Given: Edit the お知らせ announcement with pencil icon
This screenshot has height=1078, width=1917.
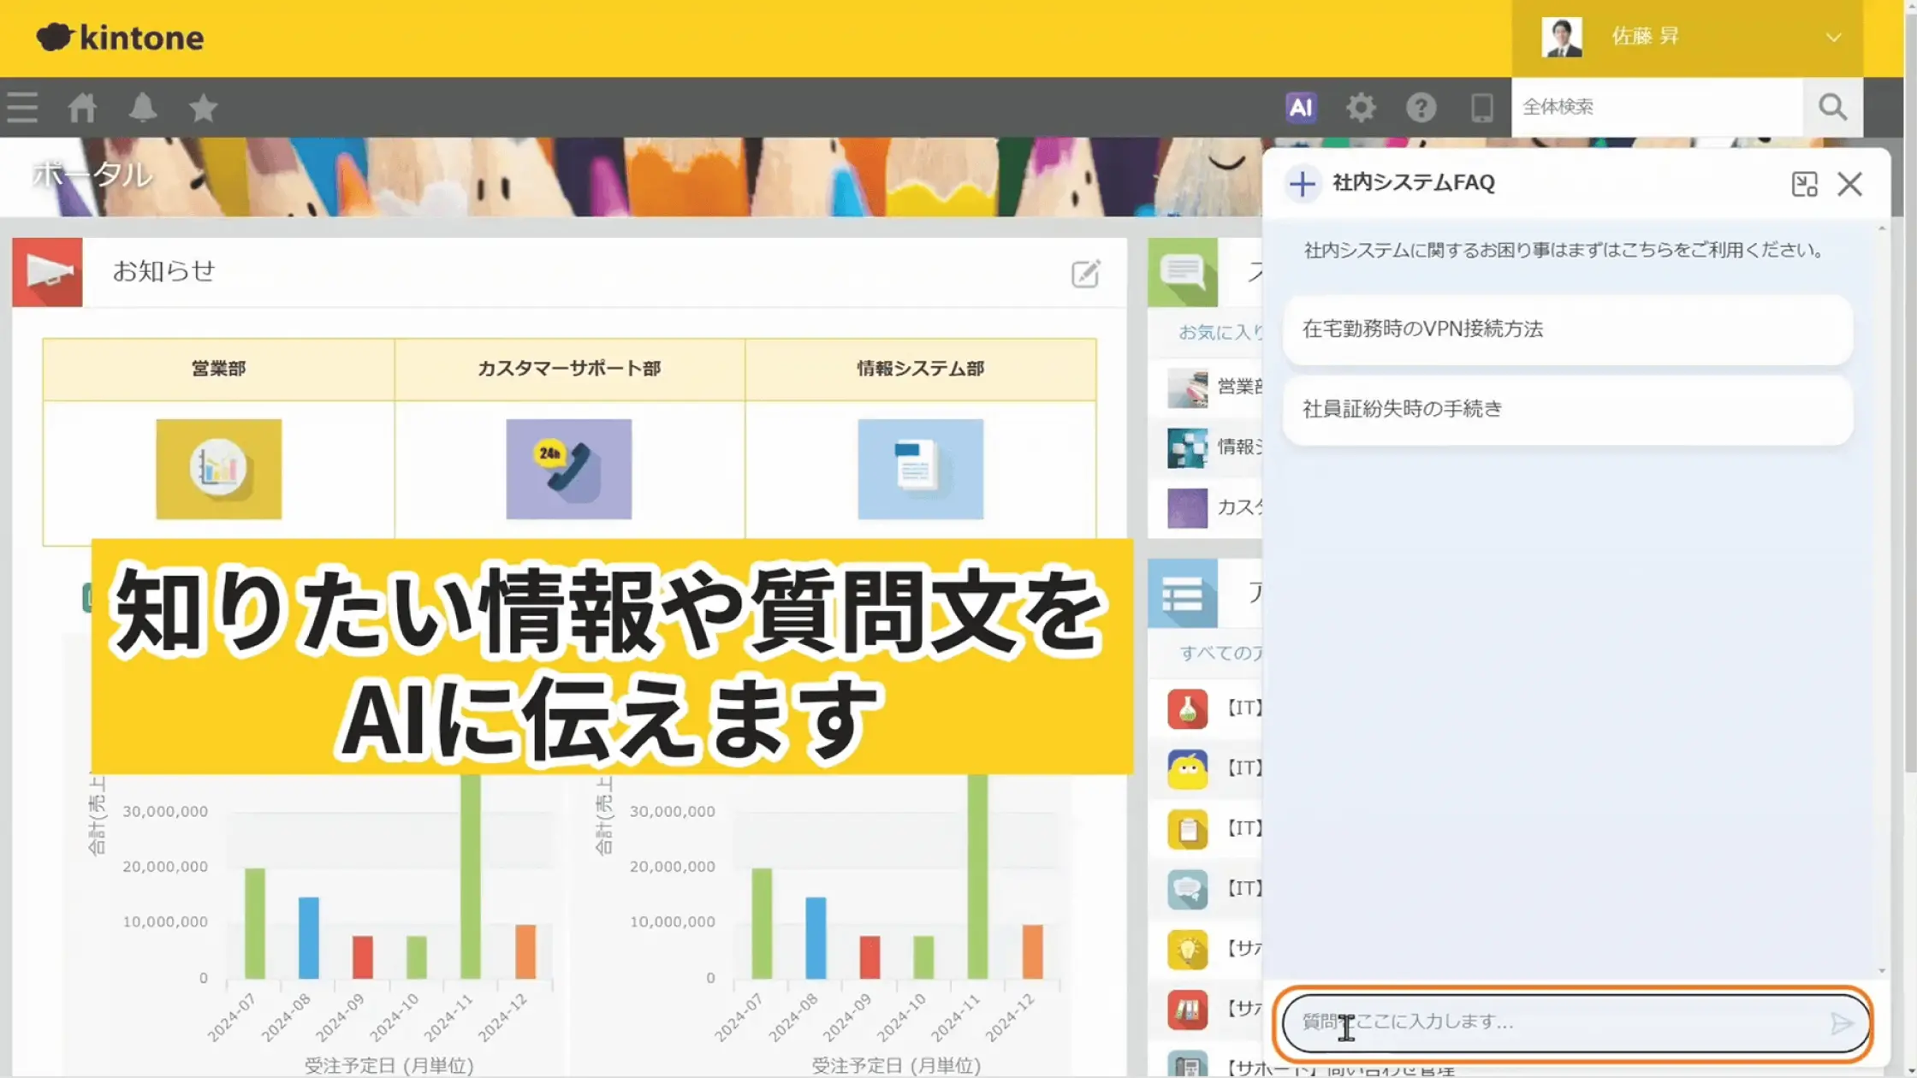Looking at the screenshot, I should (1085, 274).
